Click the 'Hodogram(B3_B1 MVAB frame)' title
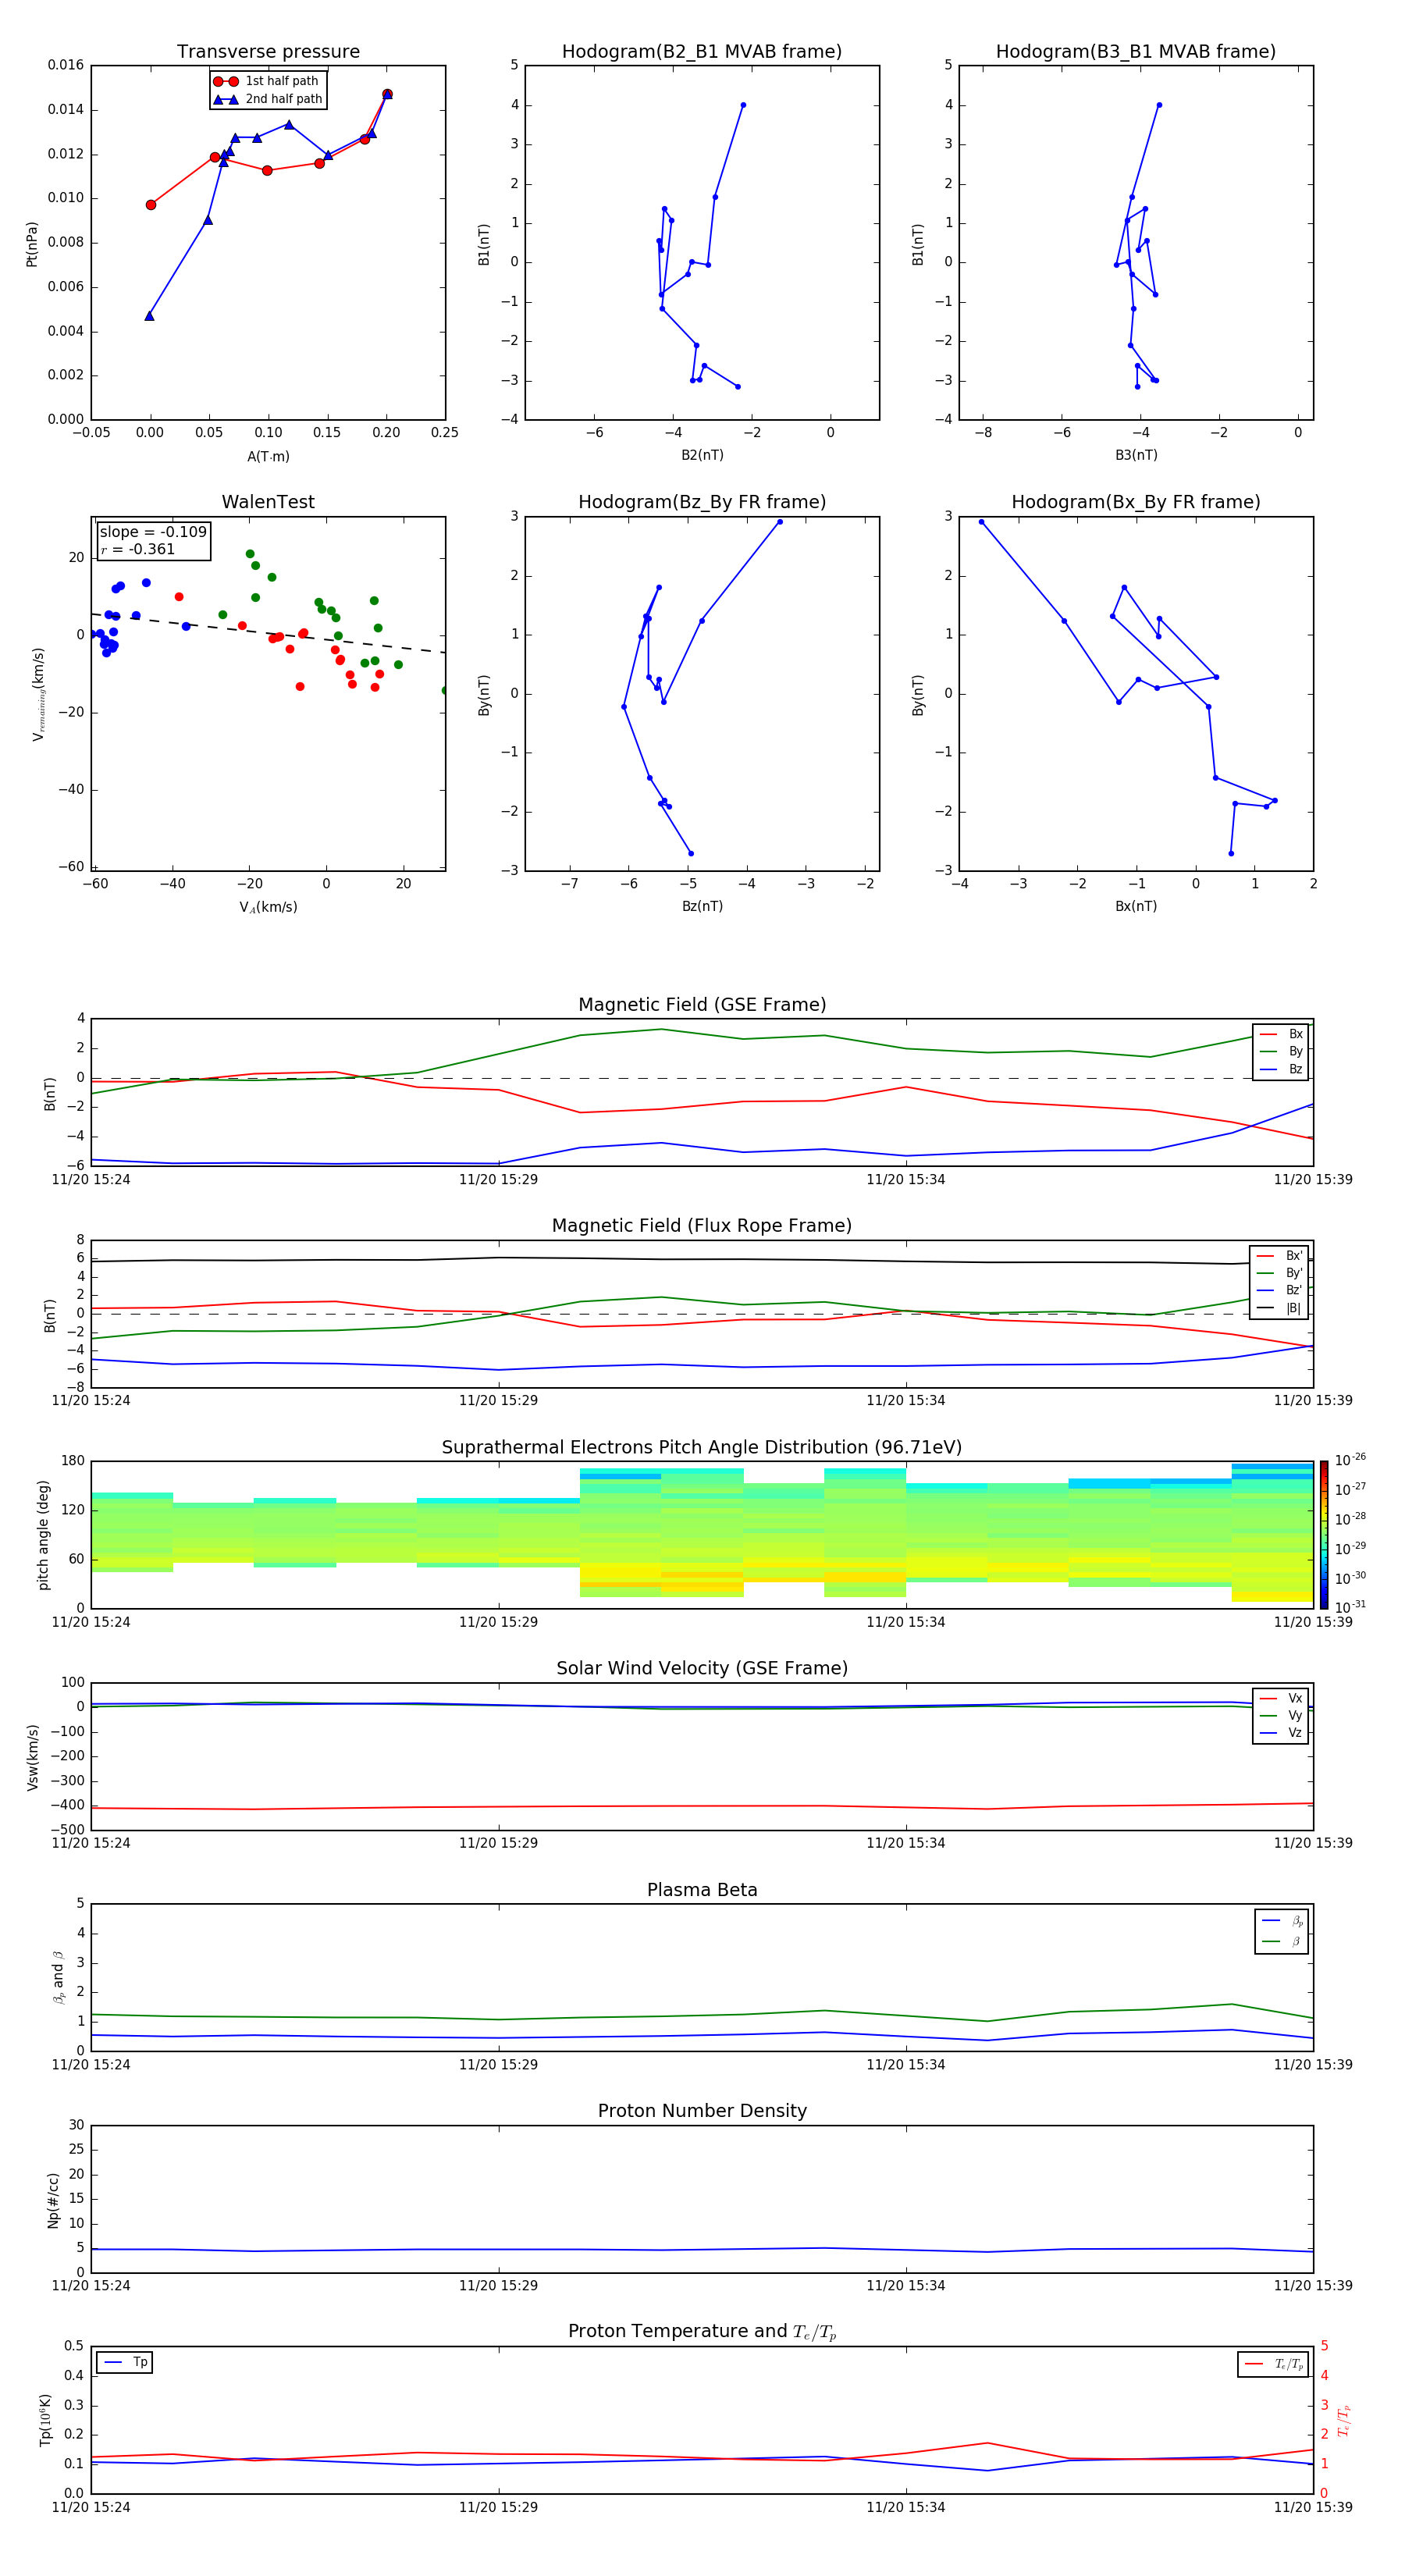The height and width of the screenshot is (2576, 1405). tap(1136, 52)
